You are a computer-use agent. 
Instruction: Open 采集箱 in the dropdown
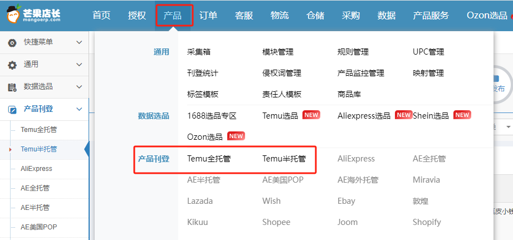tap(199, 52)
